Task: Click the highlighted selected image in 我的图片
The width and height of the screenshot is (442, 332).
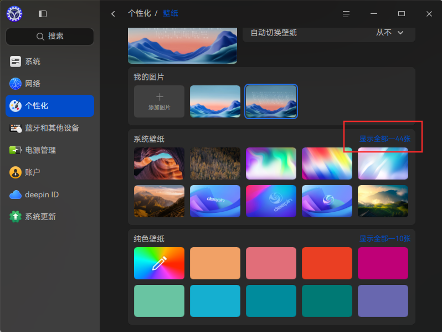Action: (x=271, y=101)
